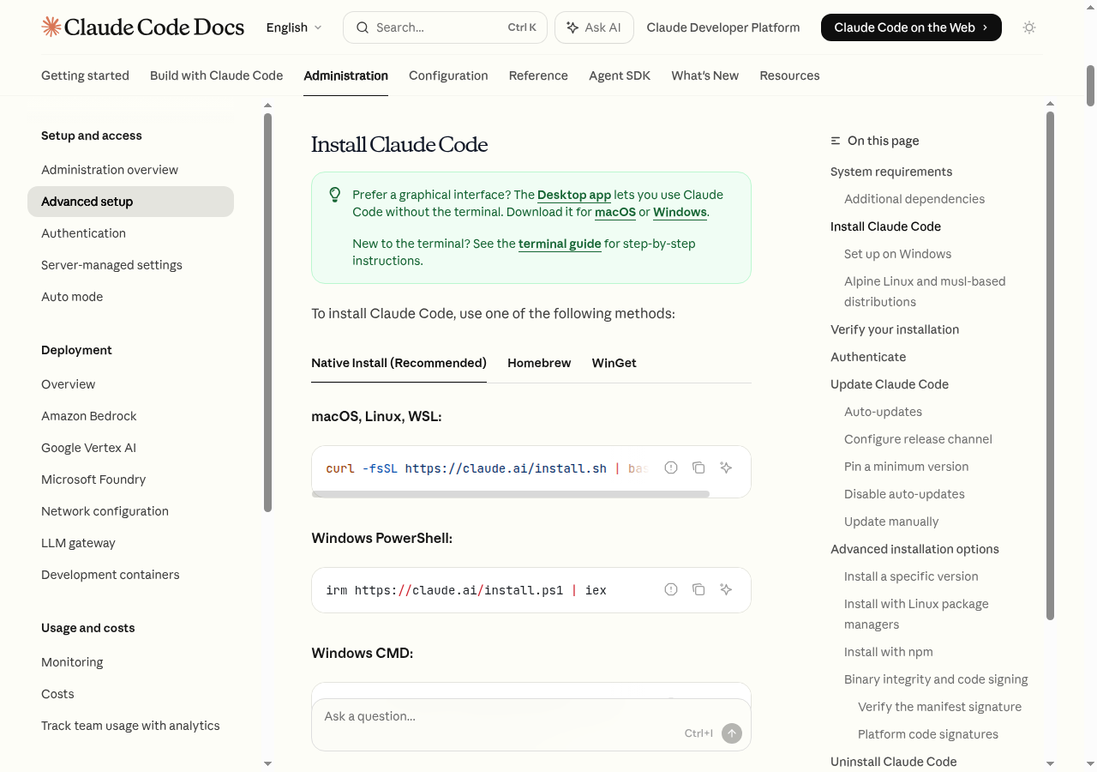Viewport: 1097px width, 772px height.
Task: Report incorrect code on PowerShell block
Action: (671, 589)
